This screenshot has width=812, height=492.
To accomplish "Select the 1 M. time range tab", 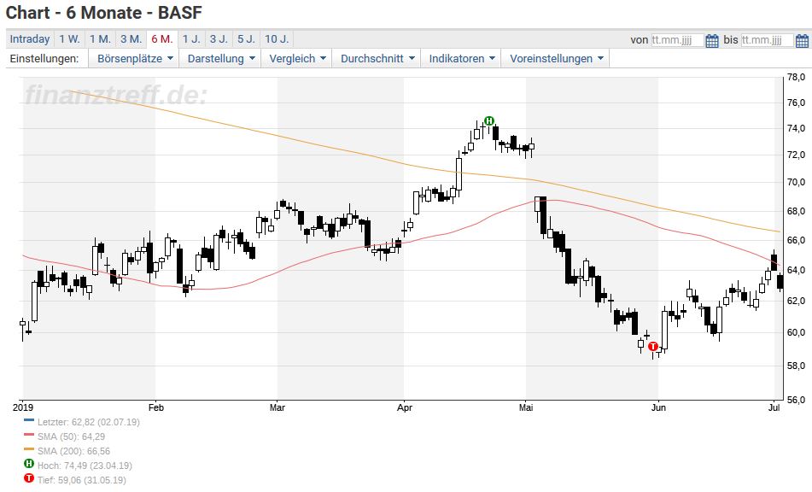I will (100, 38).
